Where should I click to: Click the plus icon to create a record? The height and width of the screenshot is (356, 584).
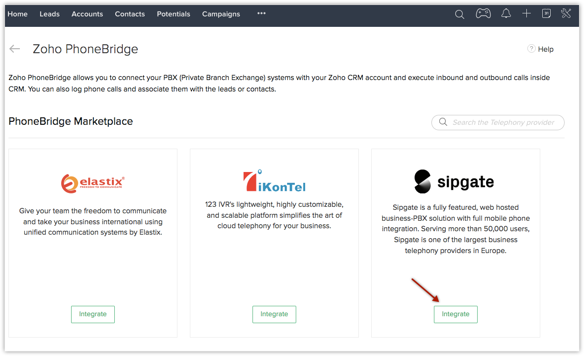526,14
